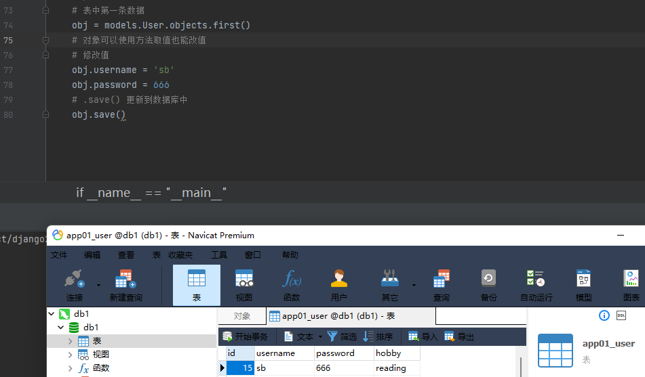Click the row indicator arrow of row 15
Screen dimensions: 645x377
[222, 368]
